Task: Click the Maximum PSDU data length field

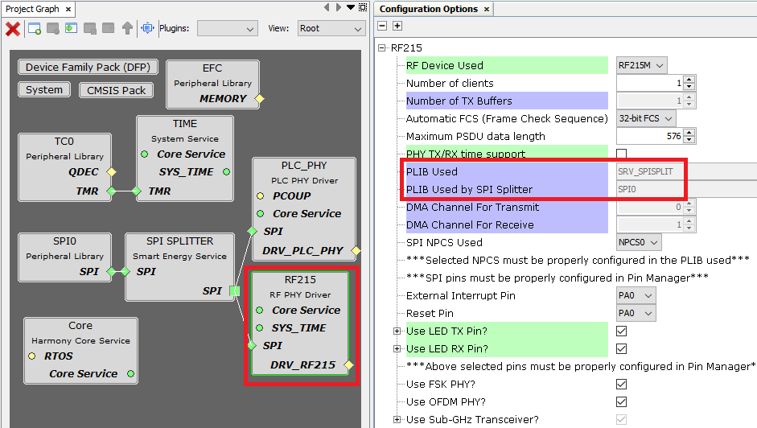Action: tap(649, 136)
